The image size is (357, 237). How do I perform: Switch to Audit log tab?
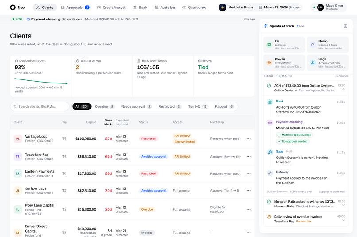pyautogui.click(x=165, y=8)
